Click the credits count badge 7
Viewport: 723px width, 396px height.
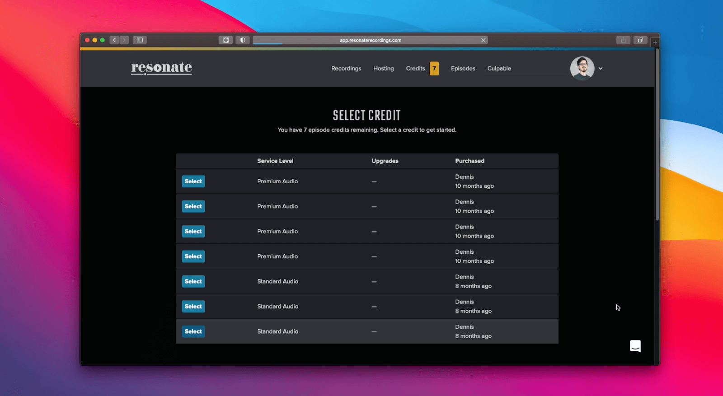[x=434, y=69]
